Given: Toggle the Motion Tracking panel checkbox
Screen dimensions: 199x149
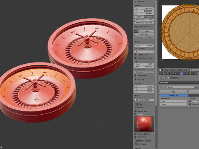Looking at the screenshot, I should coord(138,141).
